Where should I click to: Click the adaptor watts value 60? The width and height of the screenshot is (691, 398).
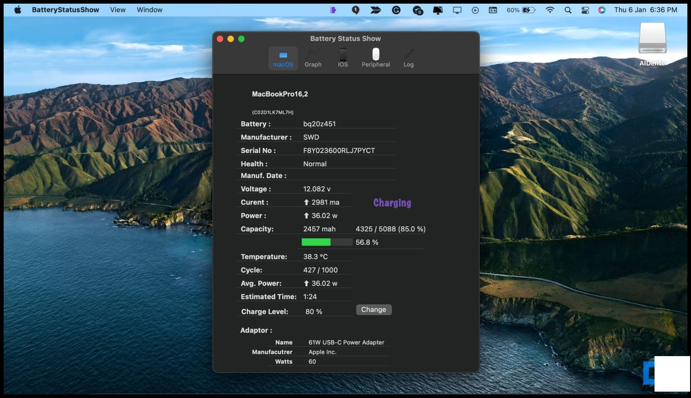click(312, 362)
